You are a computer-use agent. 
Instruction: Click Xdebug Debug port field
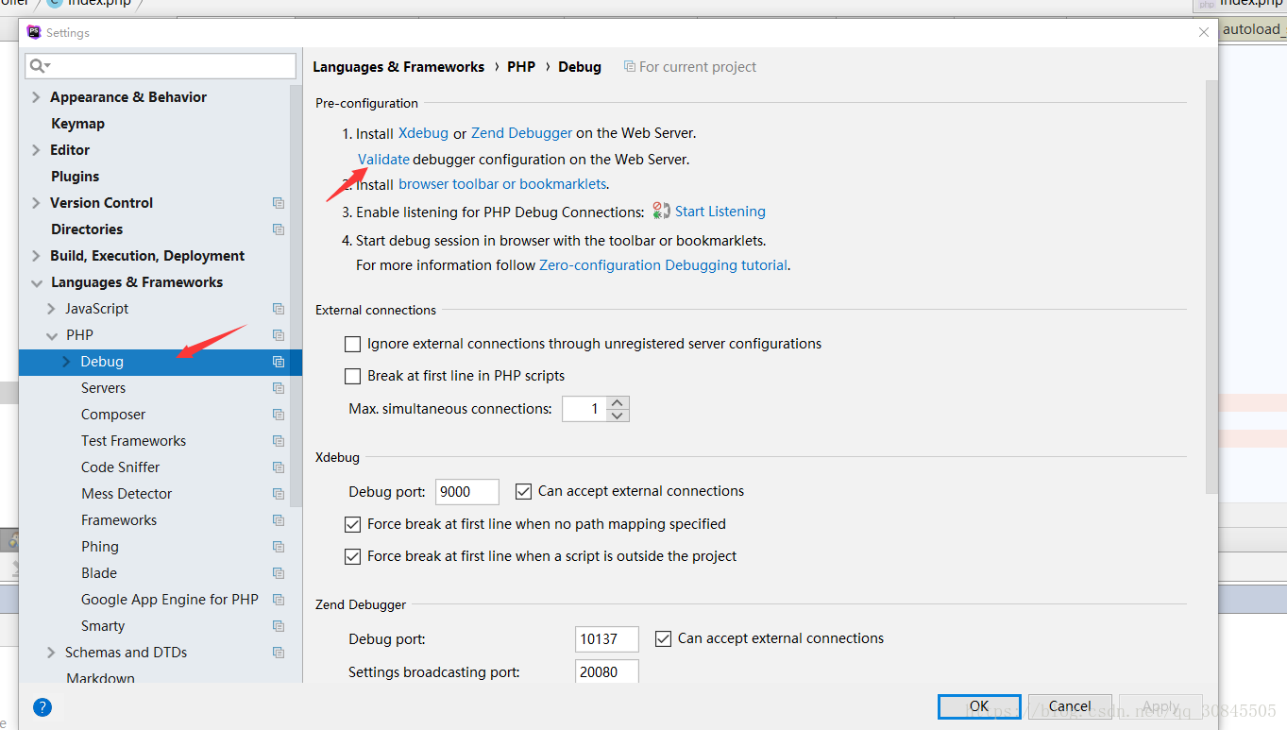click(x=466, y=492)
